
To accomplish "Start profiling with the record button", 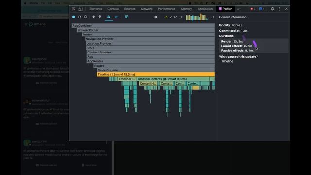I will point(74,17).
